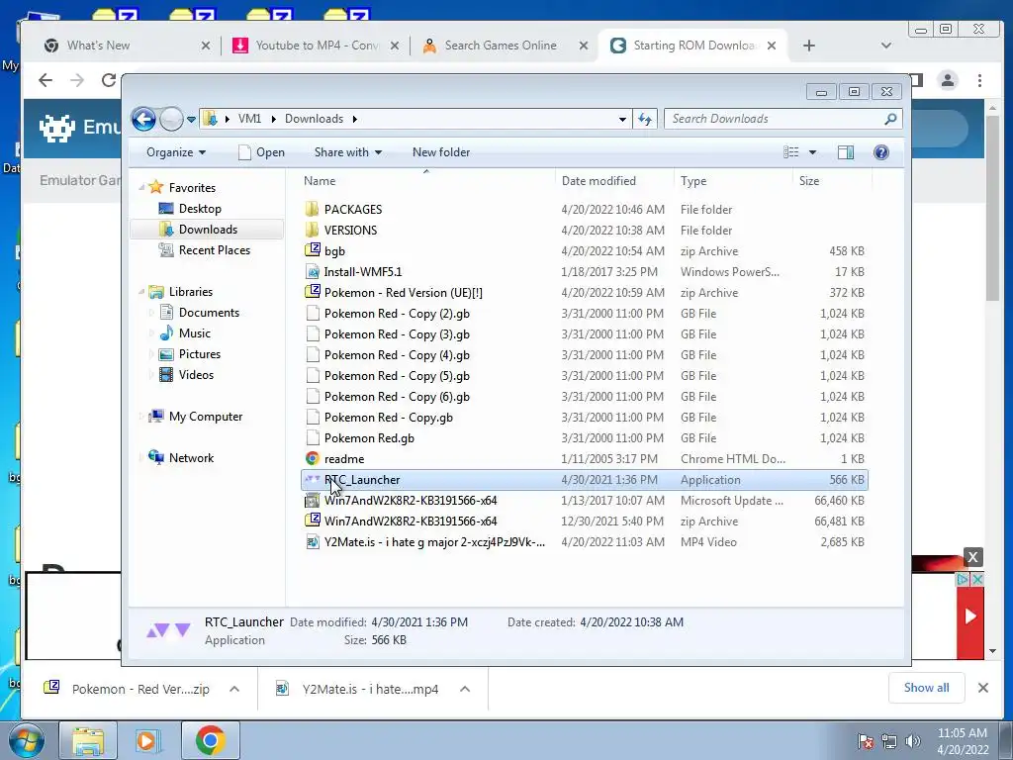Select the VERSIONS folder icon
Screen dimensions: 1013x760
point(312,230)
